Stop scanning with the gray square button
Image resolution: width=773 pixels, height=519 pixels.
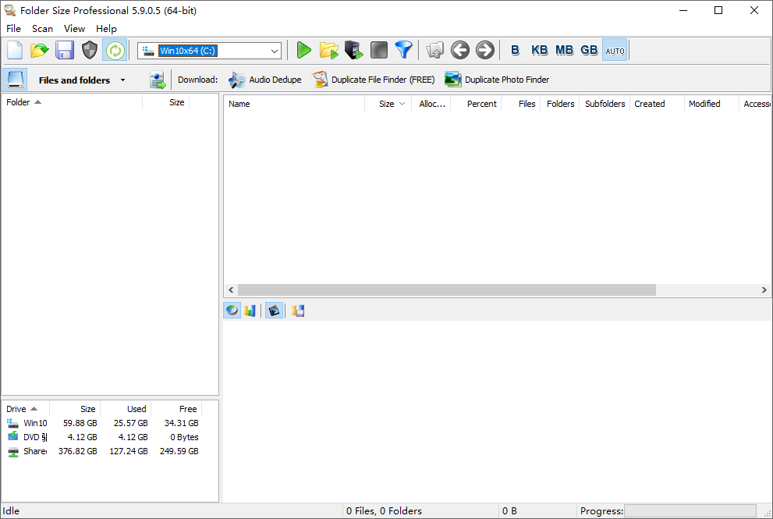click(x=378, y=50)
